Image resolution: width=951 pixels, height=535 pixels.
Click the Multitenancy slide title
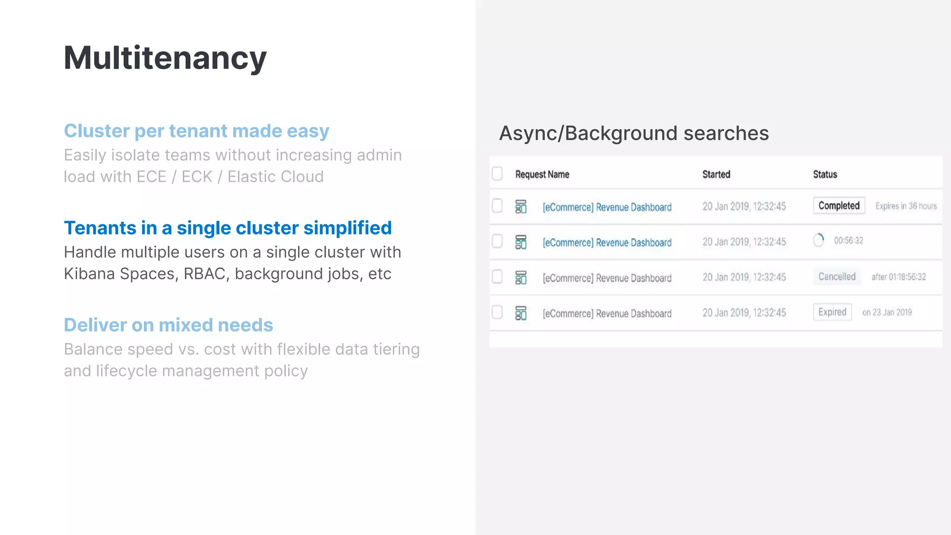pyautogui.click(x=165, y=59)
